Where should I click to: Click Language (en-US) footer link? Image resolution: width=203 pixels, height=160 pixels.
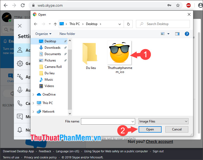(x=68, y=151)
